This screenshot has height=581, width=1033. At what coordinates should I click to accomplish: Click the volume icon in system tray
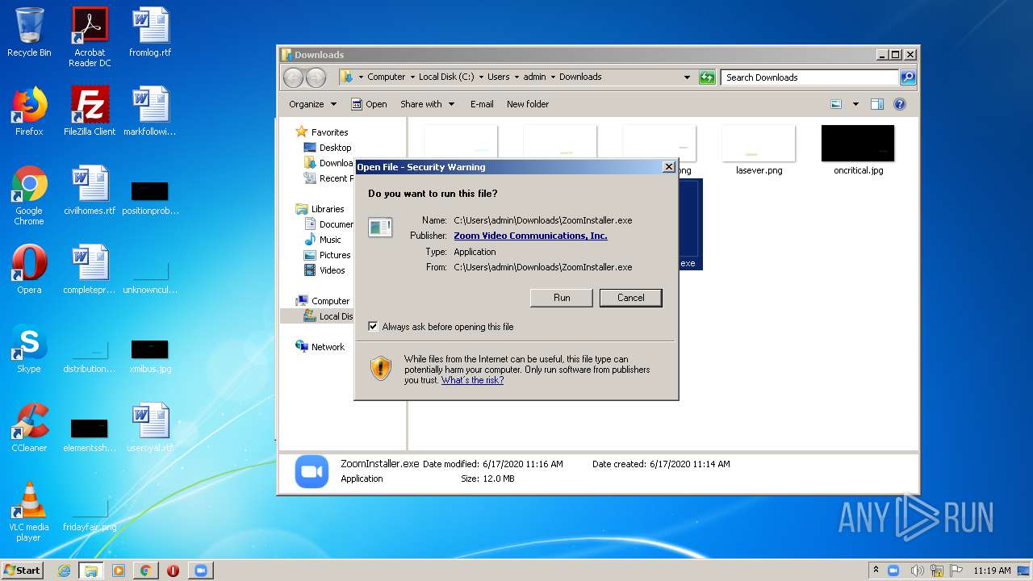coord(916,571)
